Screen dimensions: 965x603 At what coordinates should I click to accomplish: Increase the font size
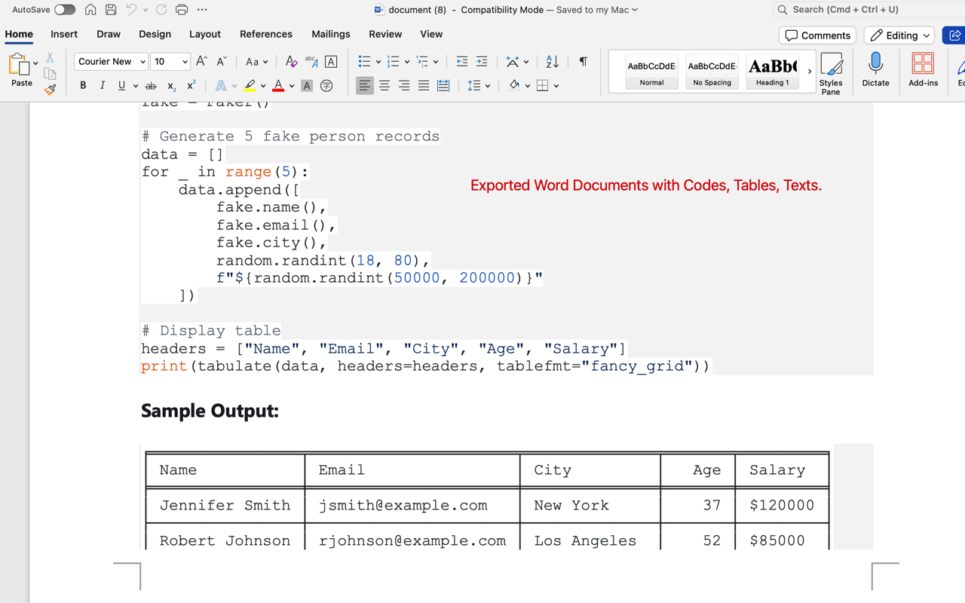point(201,62)
